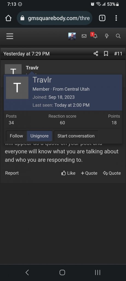Like this post

click(68, 173)
